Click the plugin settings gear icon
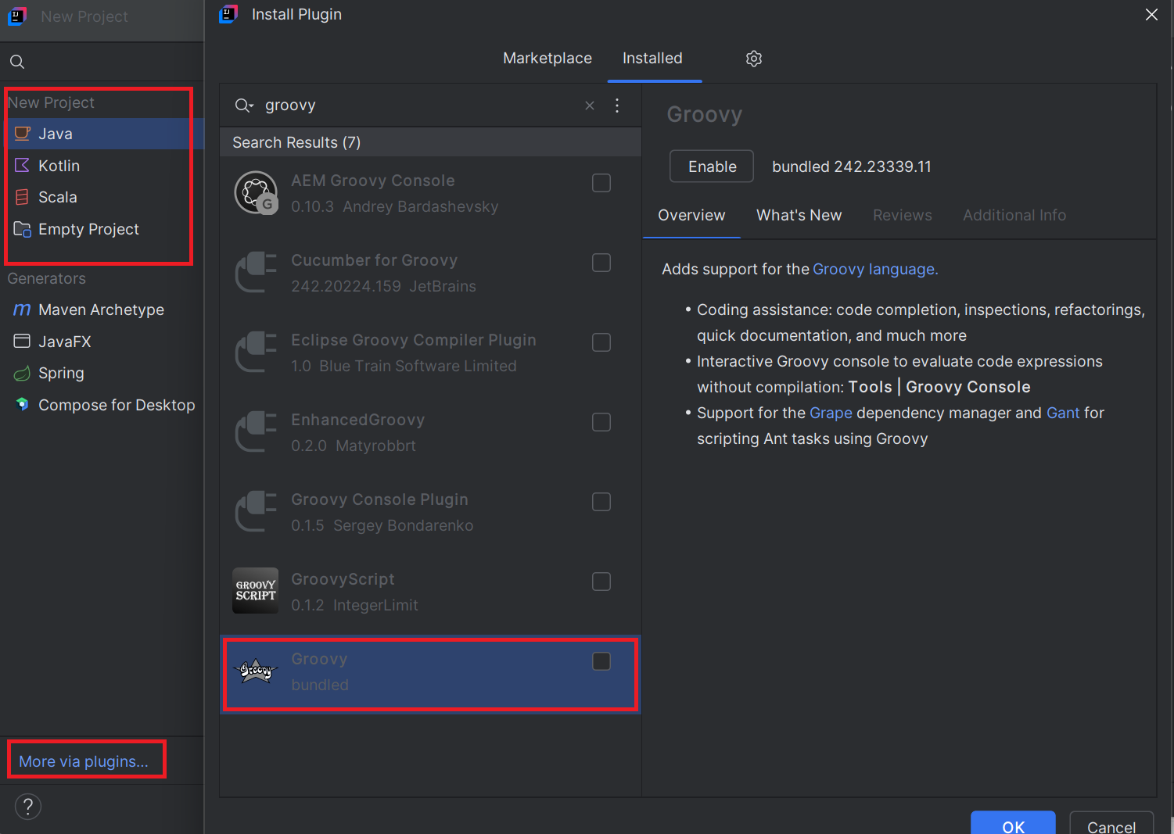Image resolution: width=1174 pixels, height=834 pixels. pos(753,59)
